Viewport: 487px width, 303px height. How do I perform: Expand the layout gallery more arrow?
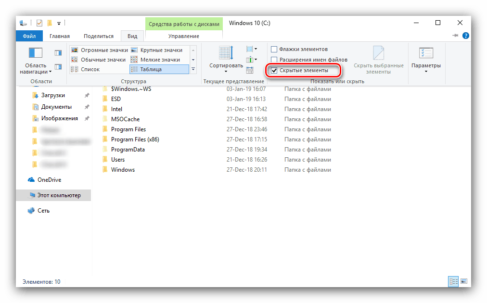click(193, 69)
